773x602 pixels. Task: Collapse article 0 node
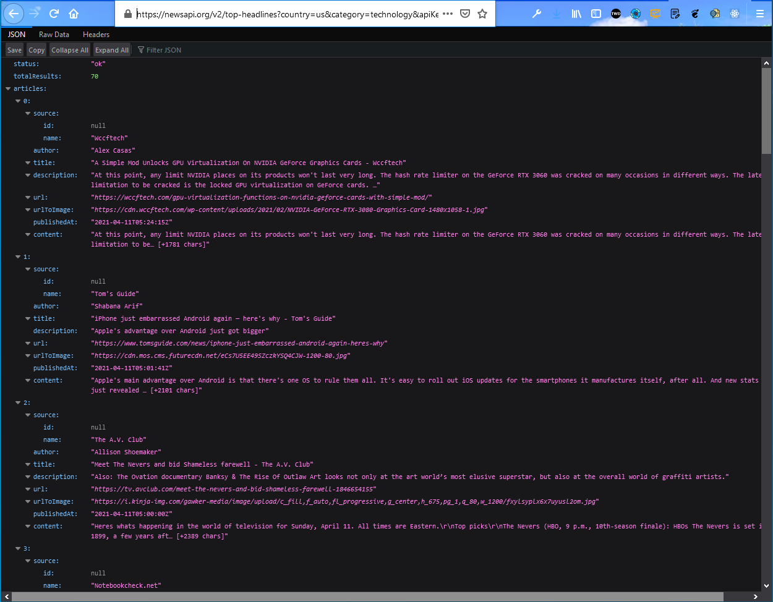[x=18, y=101]
